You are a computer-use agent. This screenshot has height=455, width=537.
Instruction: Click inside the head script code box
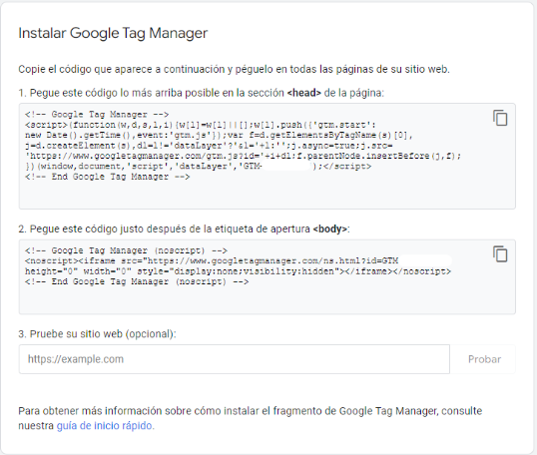point(268,156)
